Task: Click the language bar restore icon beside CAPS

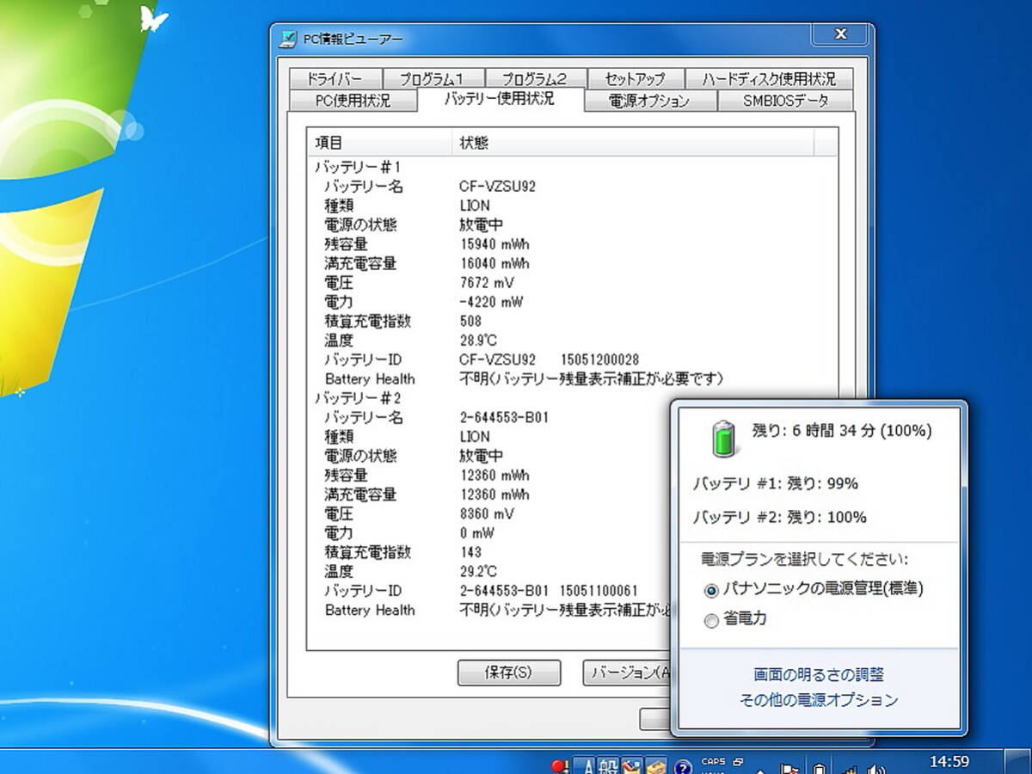Action: (738, 761)
